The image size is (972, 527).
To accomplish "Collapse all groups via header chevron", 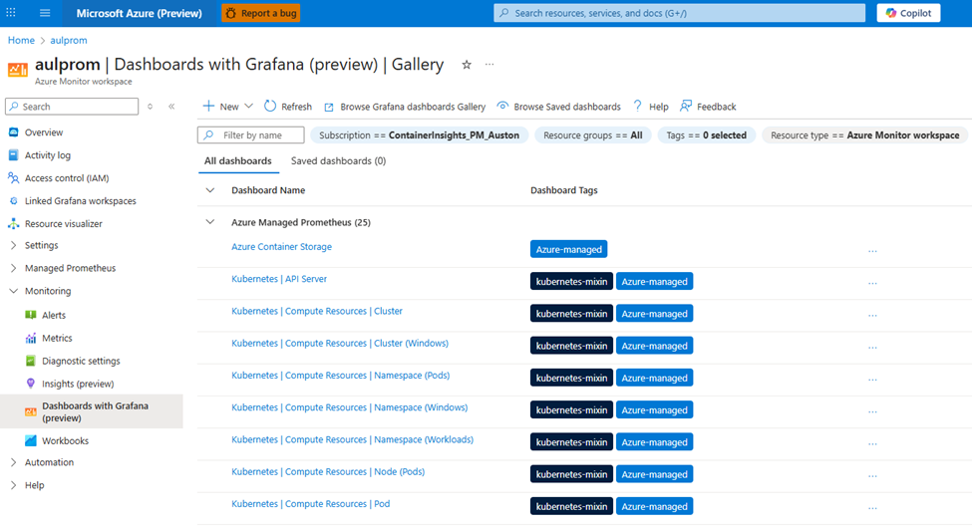I will pos(210,190).
